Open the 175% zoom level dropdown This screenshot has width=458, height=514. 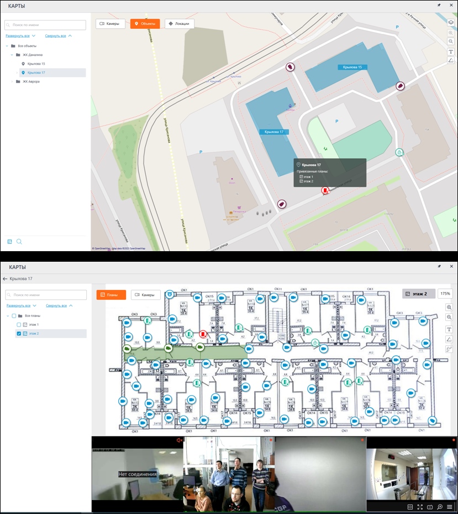[445, 294]
